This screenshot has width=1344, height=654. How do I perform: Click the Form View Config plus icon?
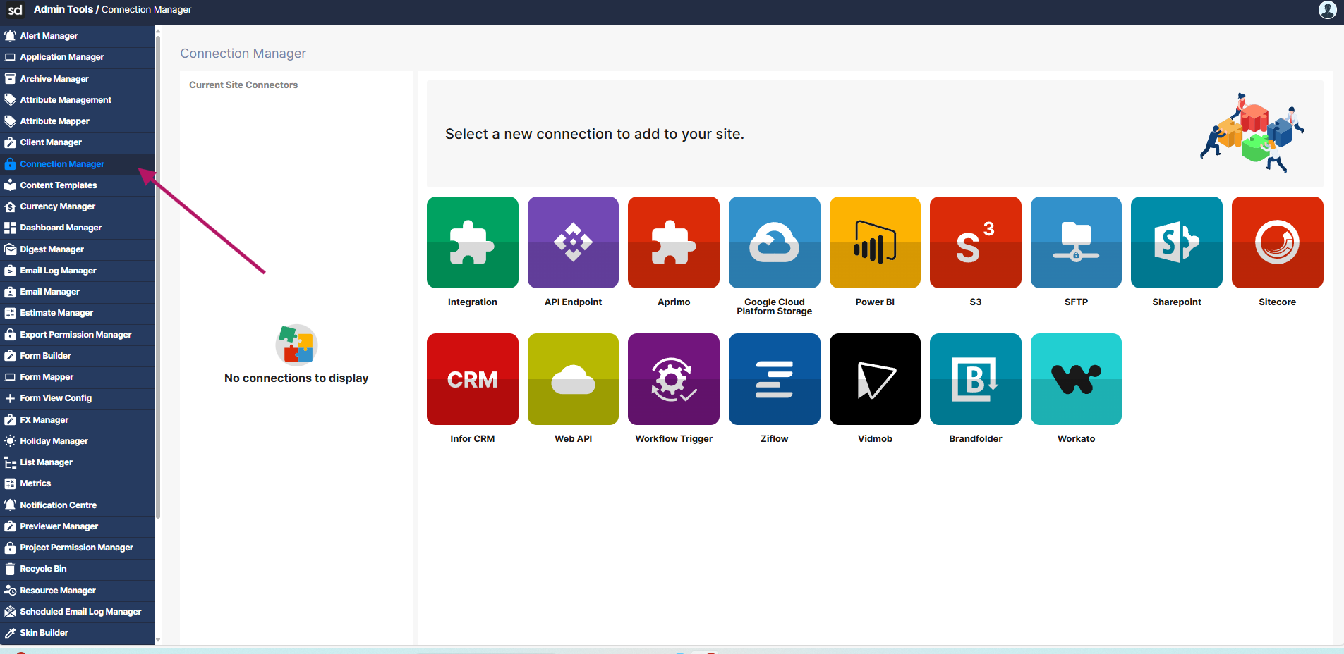point(10,398)
